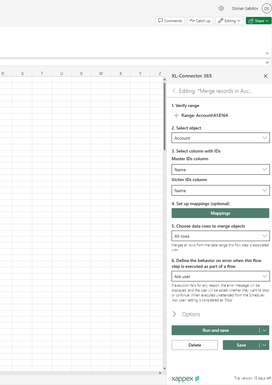
Task: Open the settings gear icon
Action: [221, 8]
